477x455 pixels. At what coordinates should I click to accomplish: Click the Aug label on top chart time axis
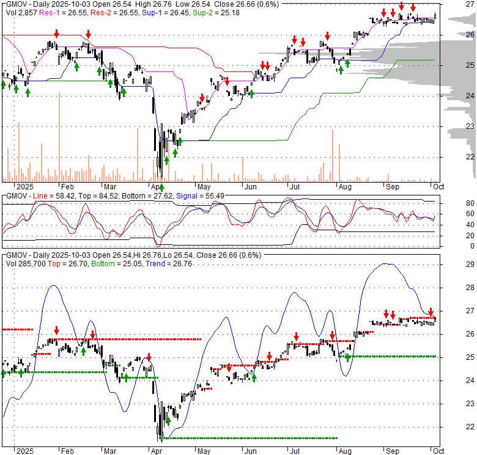(x=345, y=187)
